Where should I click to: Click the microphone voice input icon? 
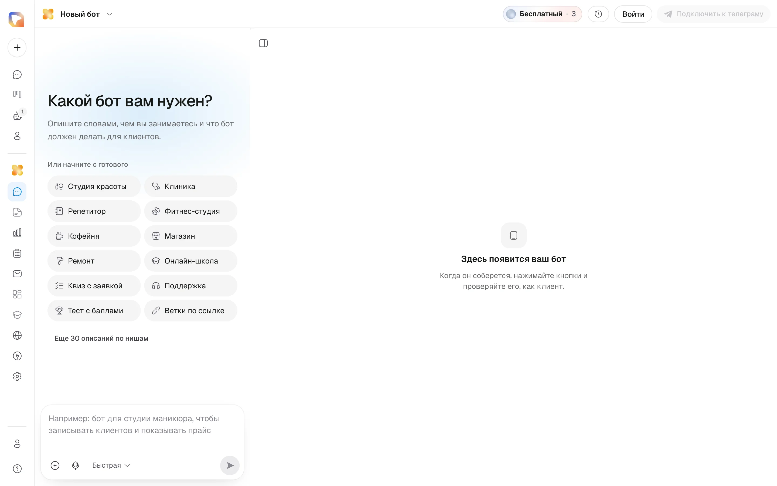76,465
